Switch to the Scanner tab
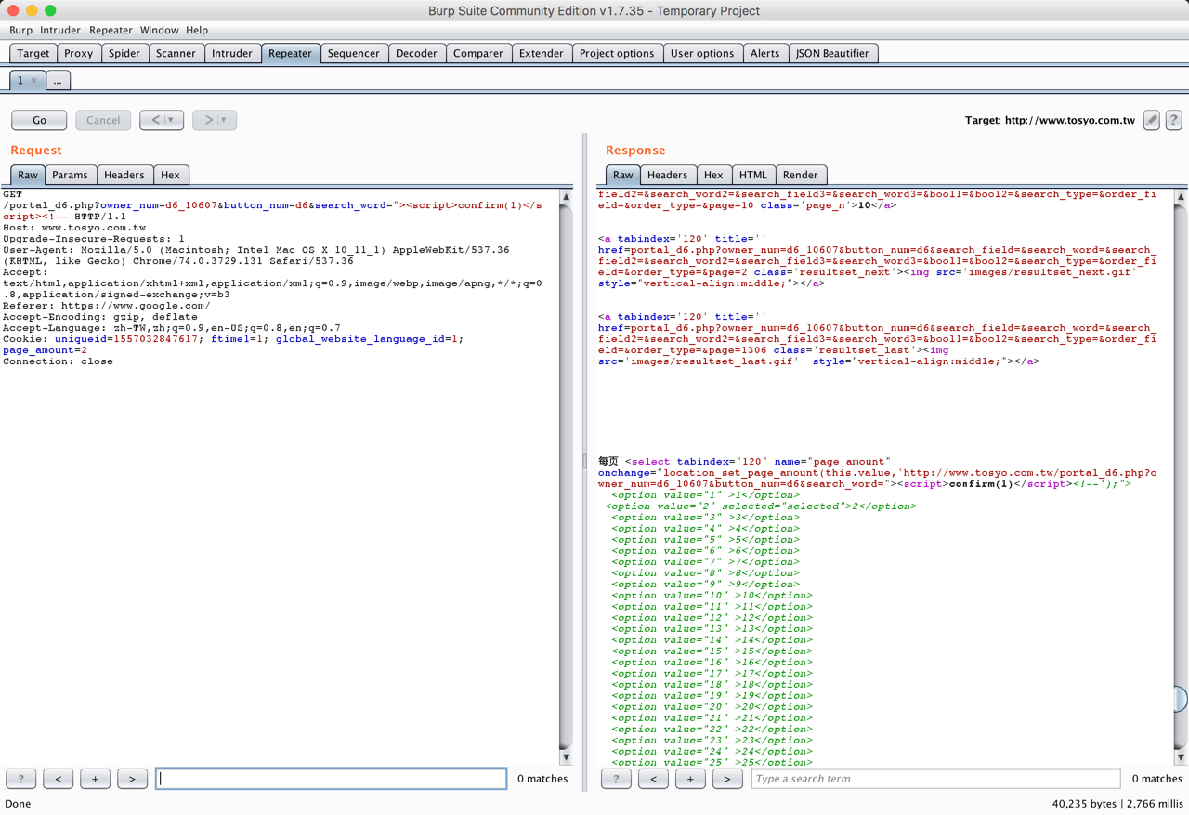Image resolution: width=1189 pixels, height=815 pixels. point(176,53)
